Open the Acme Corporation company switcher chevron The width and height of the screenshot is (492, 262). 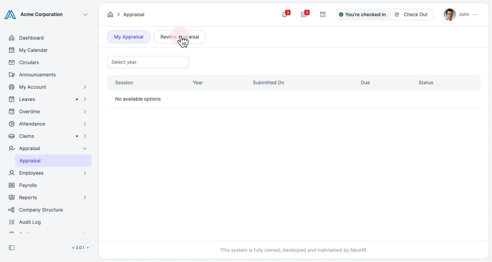[x=85, y=14]
